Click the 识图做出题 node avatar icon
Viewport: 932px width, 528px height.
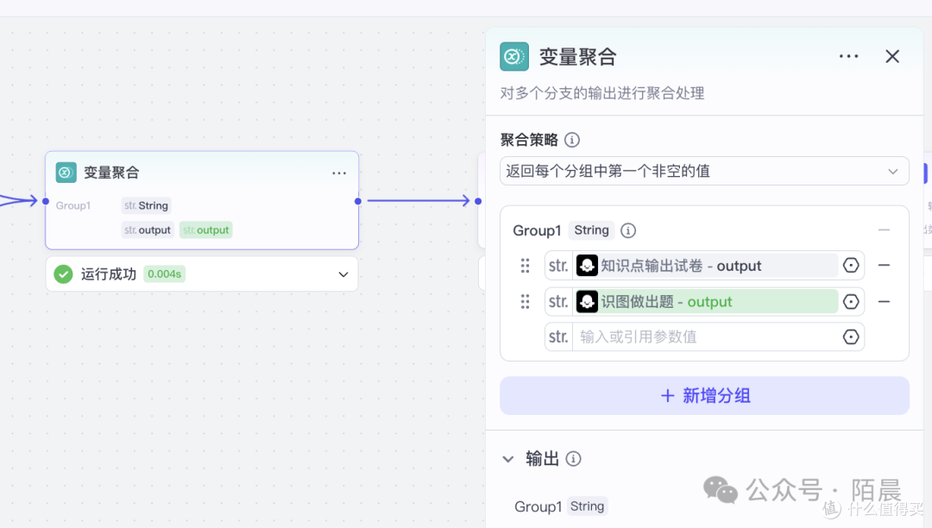tap(587, 302)
